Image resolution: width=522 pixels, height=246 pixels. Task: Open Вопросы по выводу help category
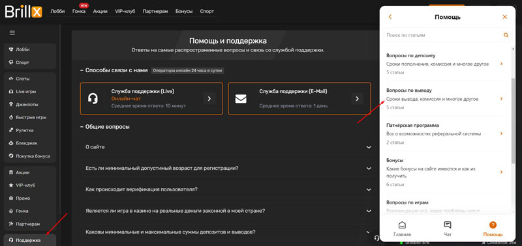[x=445, y=99]
